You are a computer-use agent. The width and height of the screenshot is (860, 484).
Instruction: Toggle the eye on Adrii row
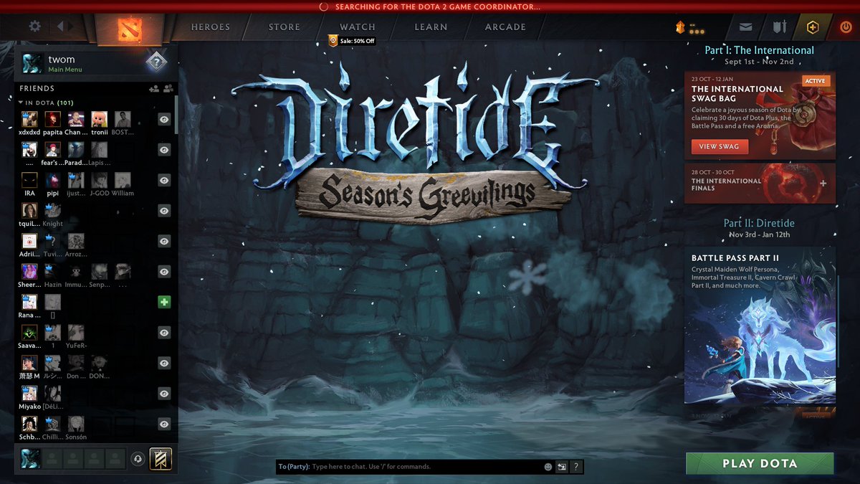(164, 242)
